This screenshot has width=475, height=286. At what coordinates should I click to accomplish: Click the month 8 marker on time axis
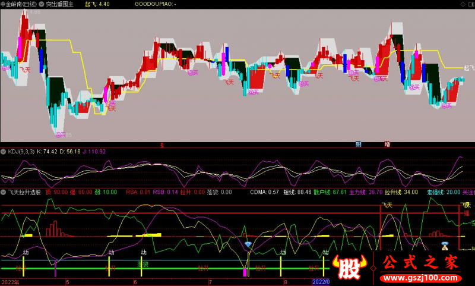point(286,282)
